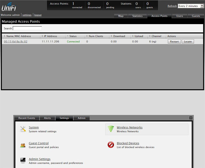Sort by Channel column

(156, 36)
